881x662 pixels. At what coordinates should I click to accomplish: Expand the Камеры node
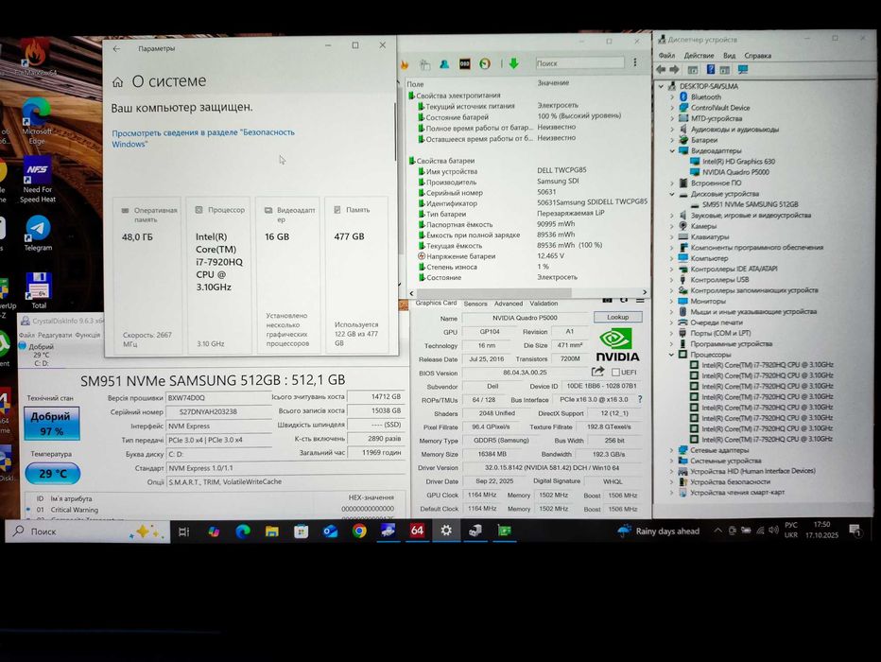[672, 226]
